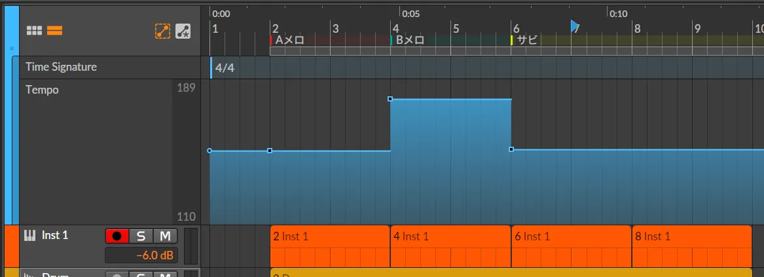The image size is (764, 277).
Task: Mute the Inst 1 track
Action: pyautogui.click(x=165, y=236)
